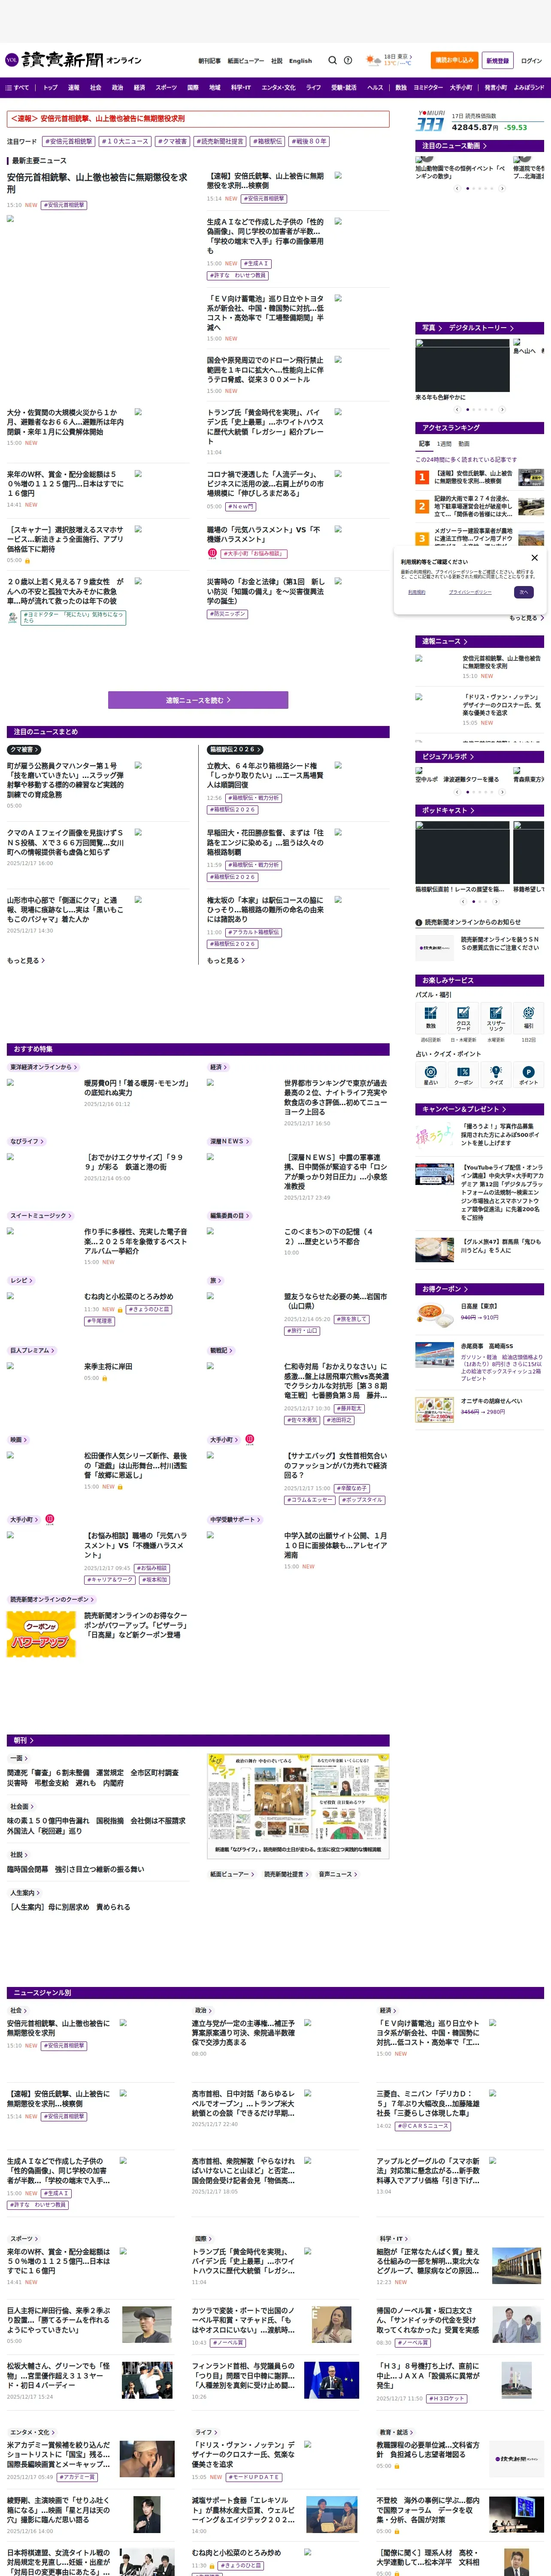Viewport: 551px width, 2576px height.
Task: Click the 新規登録 button
Action: [x=497, y=60]
